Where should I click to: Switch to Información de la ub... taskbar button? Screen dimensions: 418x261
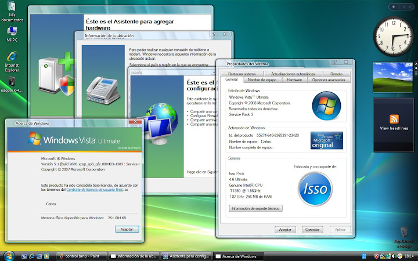(x=134, y=256)
